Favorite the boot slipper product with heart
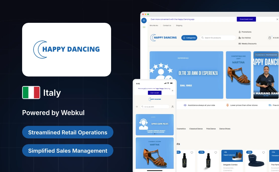This screenshot has width=279, height=172. [x=263, y=152]
